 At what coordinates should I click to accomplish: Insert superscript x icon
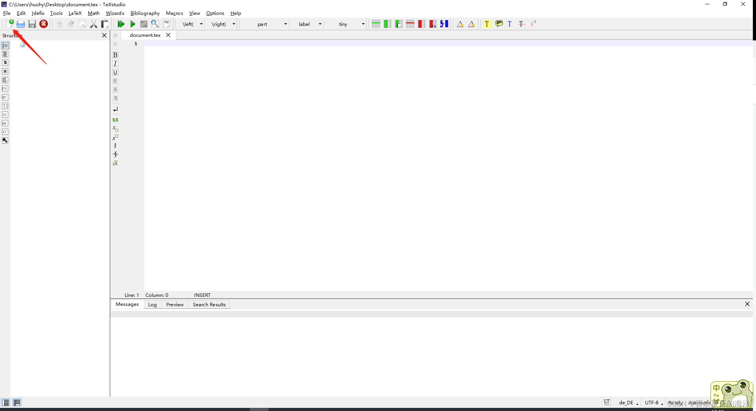115,137
